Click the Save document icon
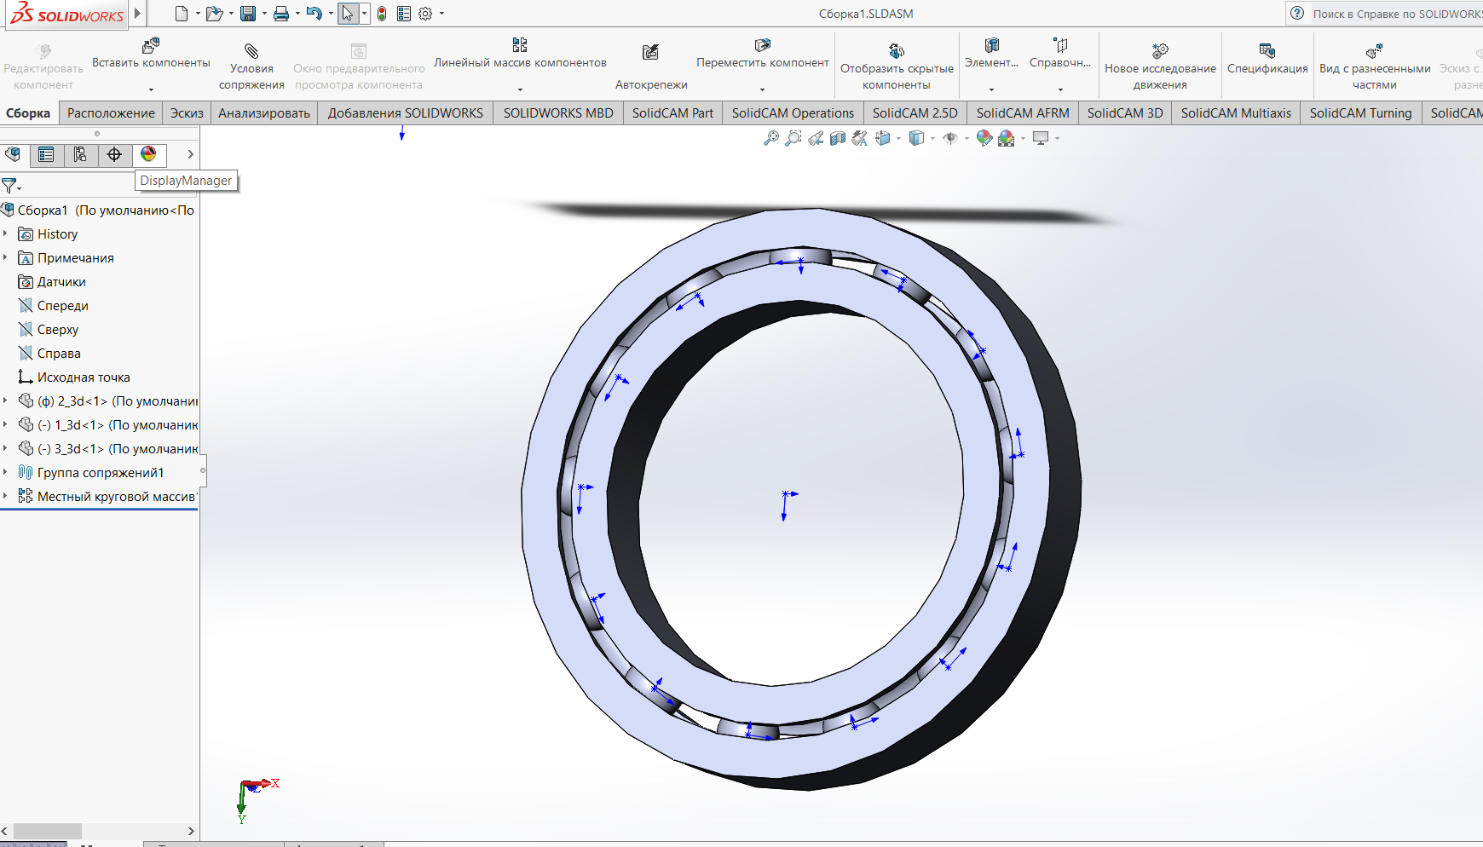Image resolution: width=1483 pixels, height=847 pixels. pos(248,14)
